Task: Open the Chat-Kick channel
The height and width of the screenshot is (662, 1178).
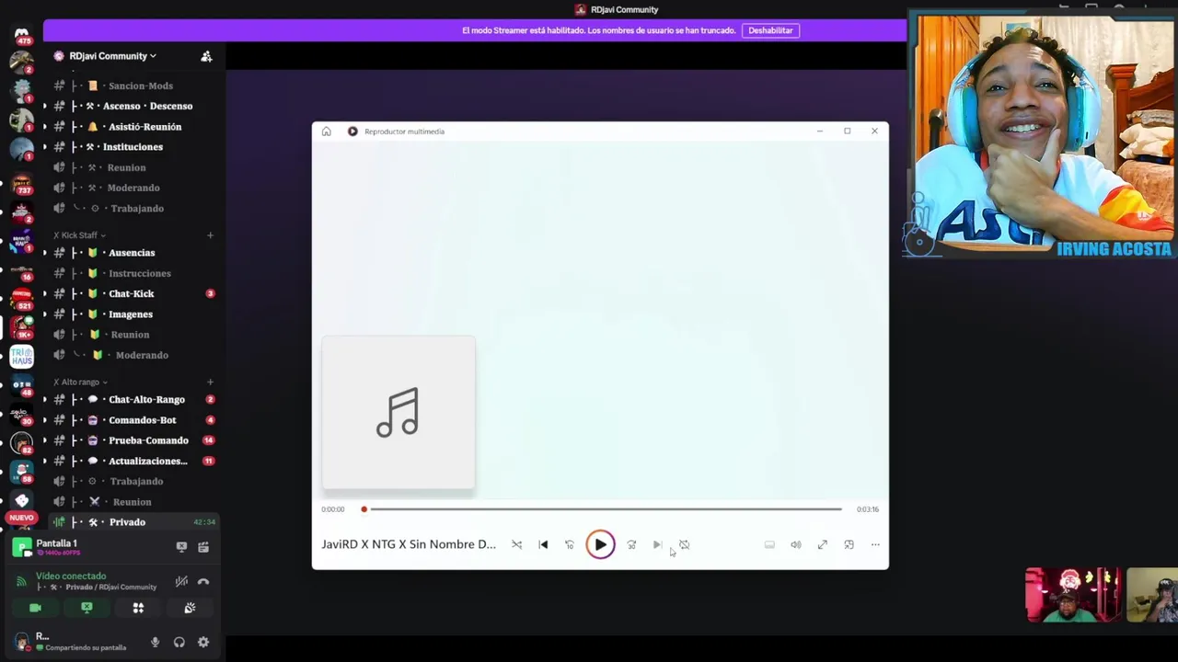Action: tap(130, 293)
